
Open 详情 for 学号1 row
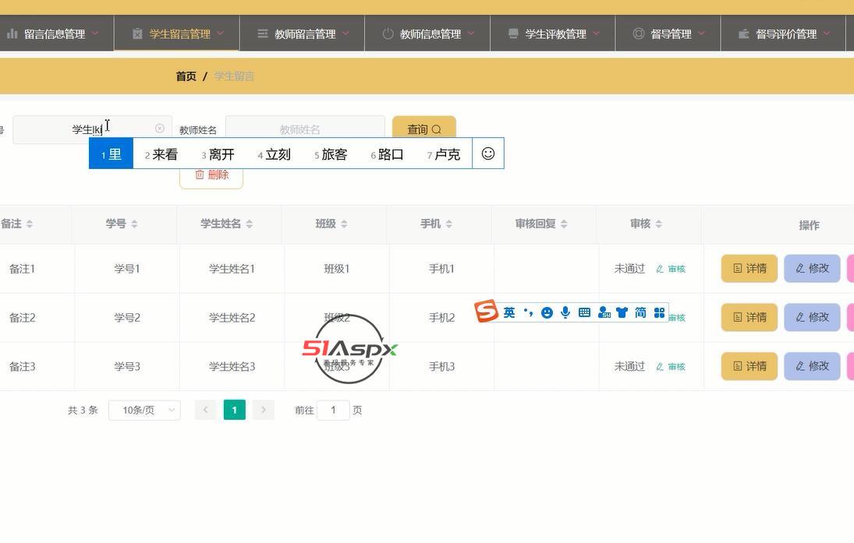pos(749,268)
